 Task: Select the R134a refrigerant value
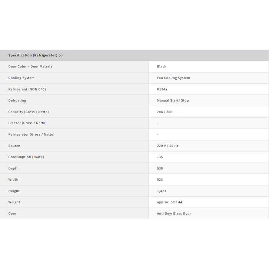162,89
